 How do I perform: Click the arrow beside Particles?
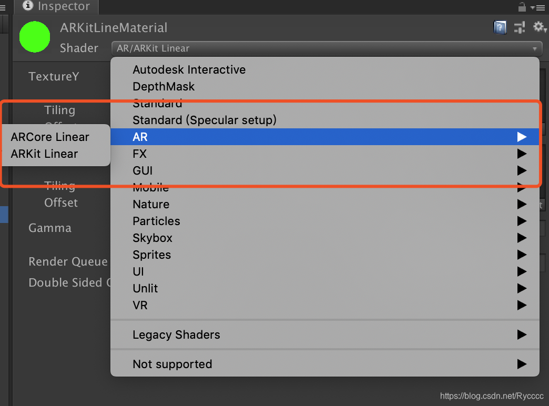[x=522, y=221]
